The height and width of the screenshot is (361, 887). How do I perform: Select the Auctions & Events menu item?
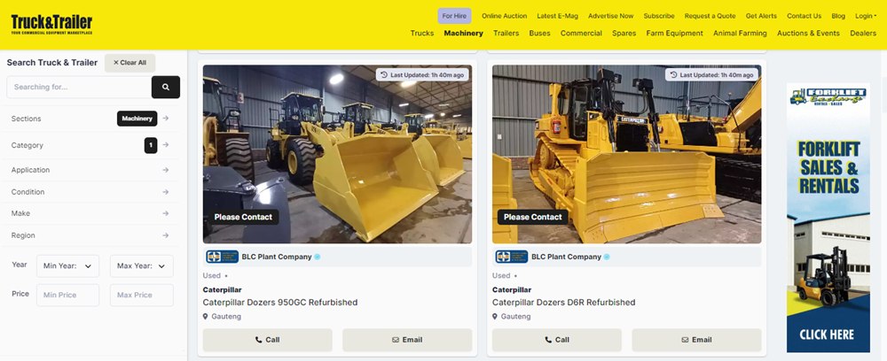(808, 34)
